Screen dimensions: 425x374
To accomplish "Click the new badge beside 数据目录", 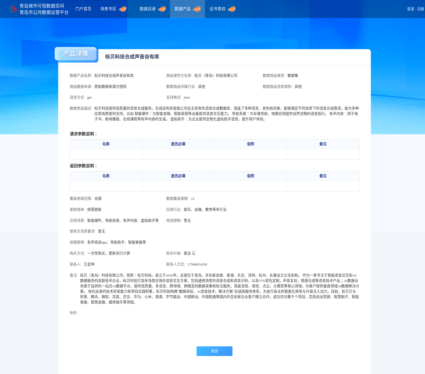I will [162, 9].
